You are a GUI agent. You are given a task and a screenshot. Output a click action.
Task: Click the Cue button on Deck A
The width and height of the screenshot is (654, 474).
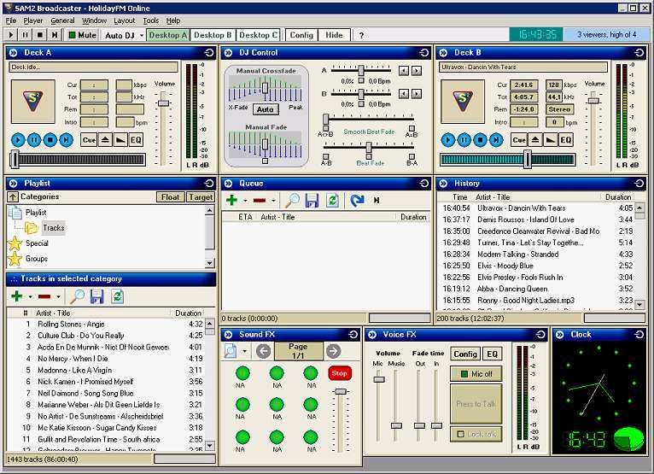coord(89,140)
